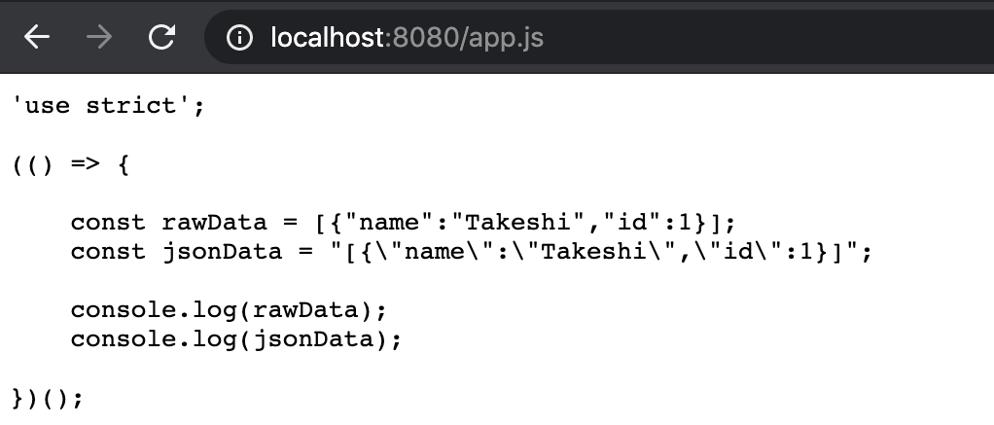Click the :8080/app.js portion of URL
Image resolution: width=994 pixels, height=425 pixels.
click(x=464, y=37)
